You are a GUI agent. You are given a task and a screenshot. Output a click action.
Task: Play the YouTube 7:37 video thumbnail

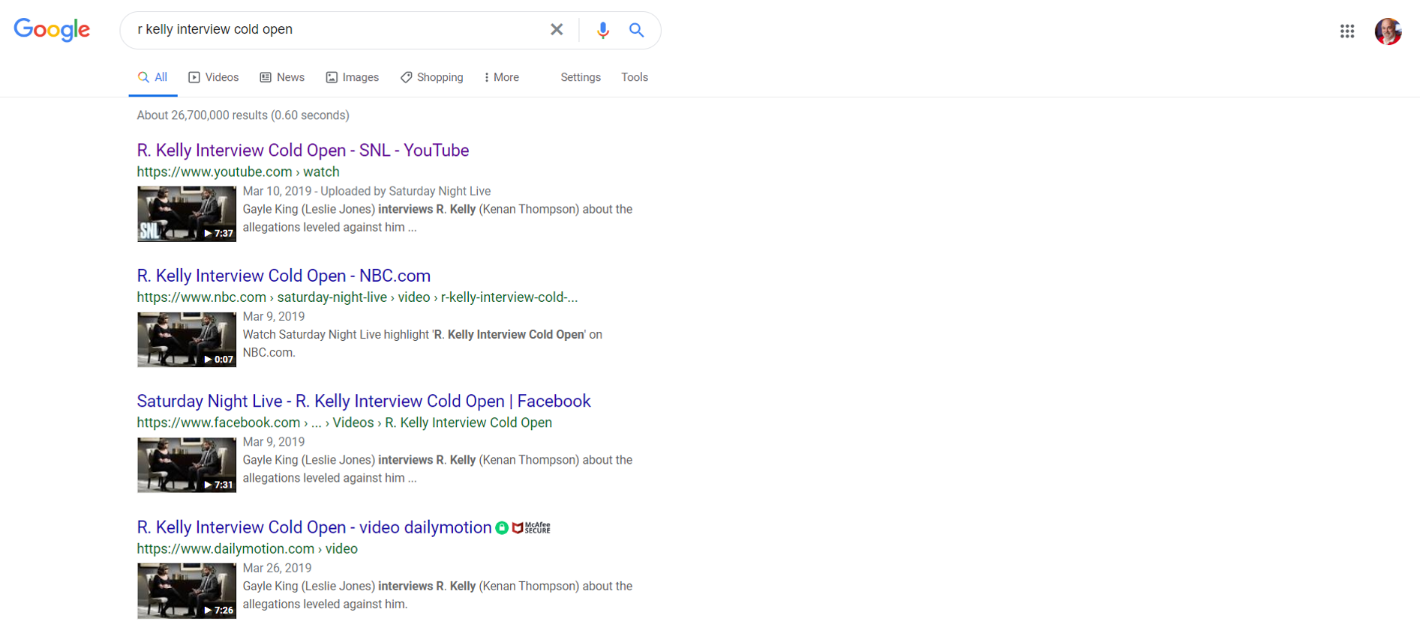tap(187, 213)
